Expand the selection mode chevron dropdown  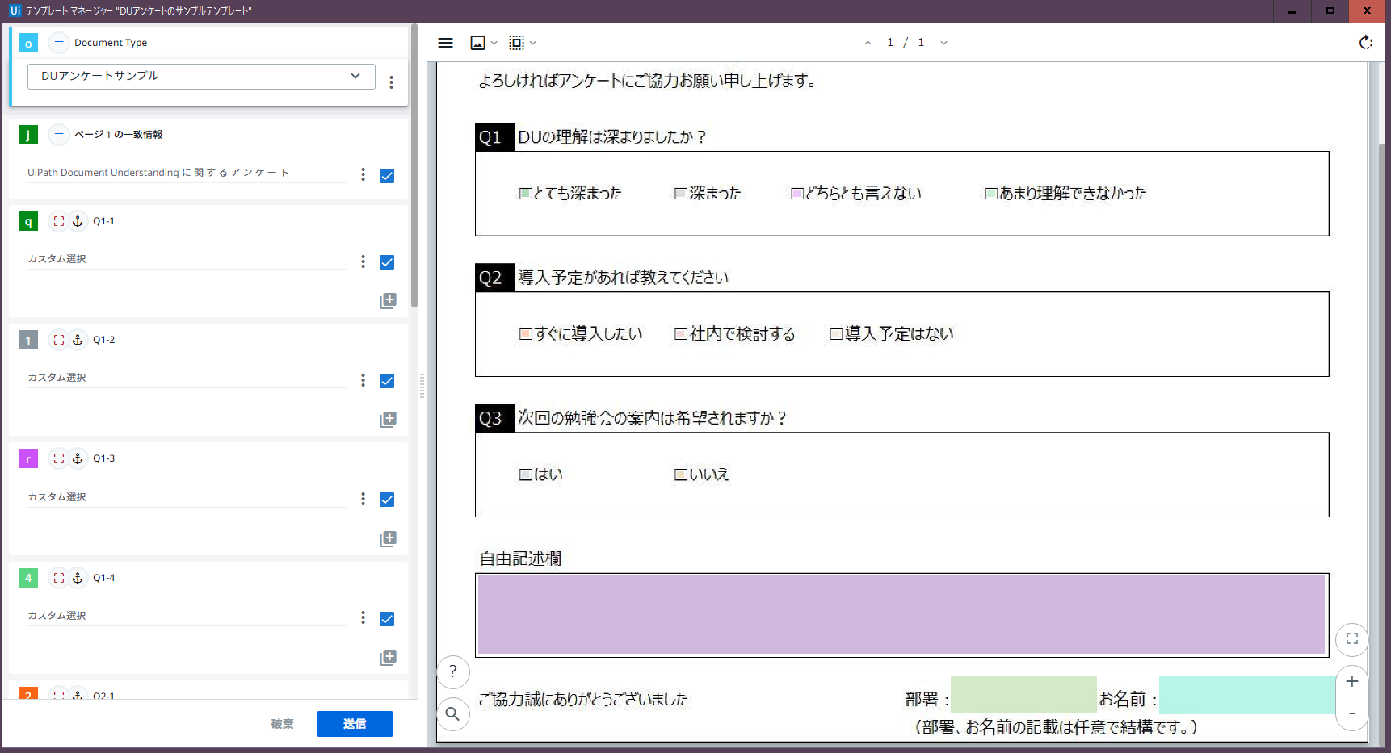tap(533, 43)
